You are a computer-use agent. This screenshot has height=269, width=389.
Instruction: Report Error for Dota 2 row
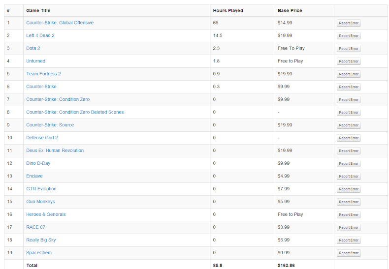[349, 49]
